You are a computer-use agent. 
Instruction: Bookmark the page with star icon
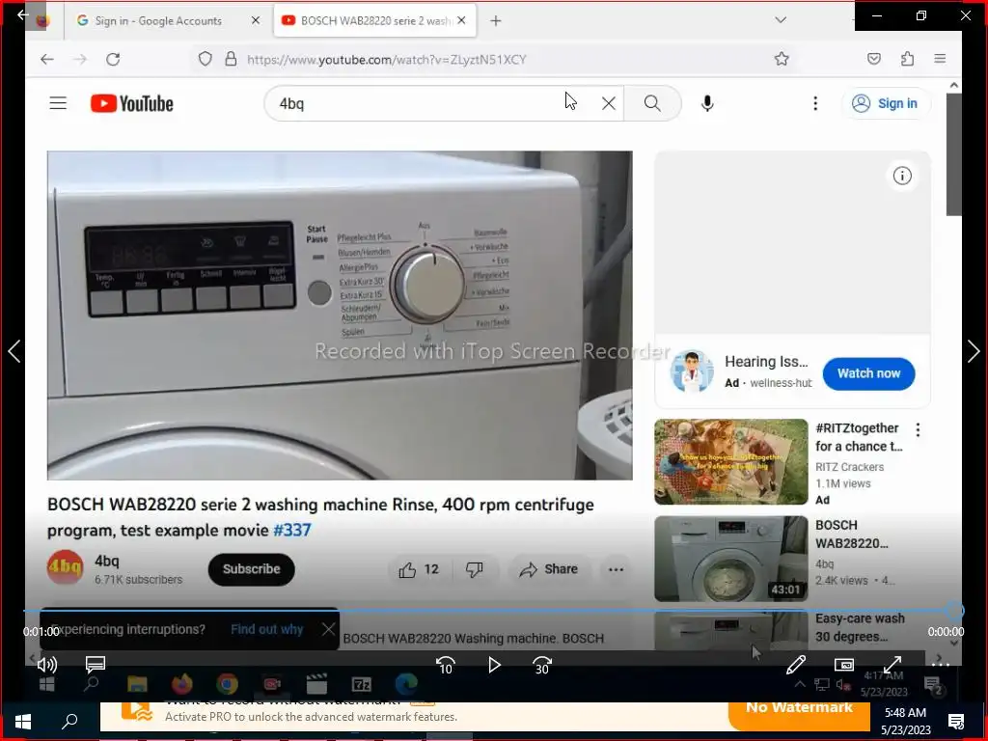point(782,59)
